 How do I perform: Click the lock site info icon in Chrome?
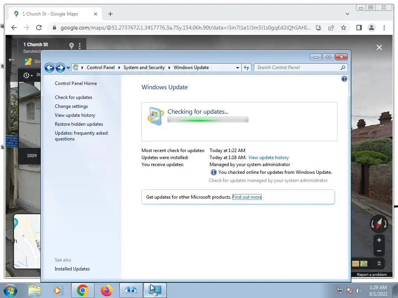click(54, 28)
